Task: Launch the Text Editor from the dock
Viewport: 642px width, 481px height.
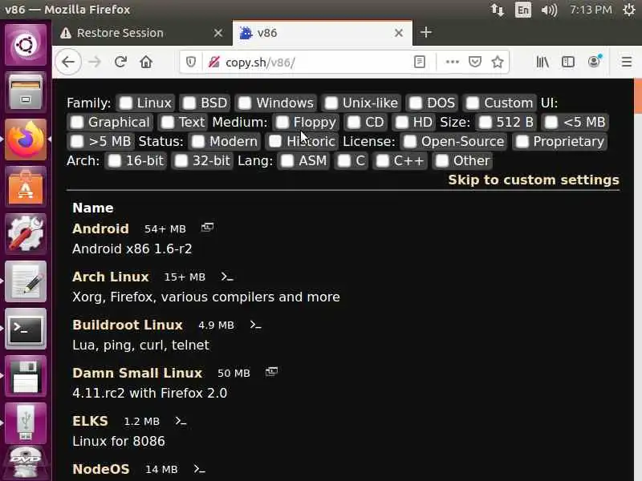Action: click(x=26, y=281)
